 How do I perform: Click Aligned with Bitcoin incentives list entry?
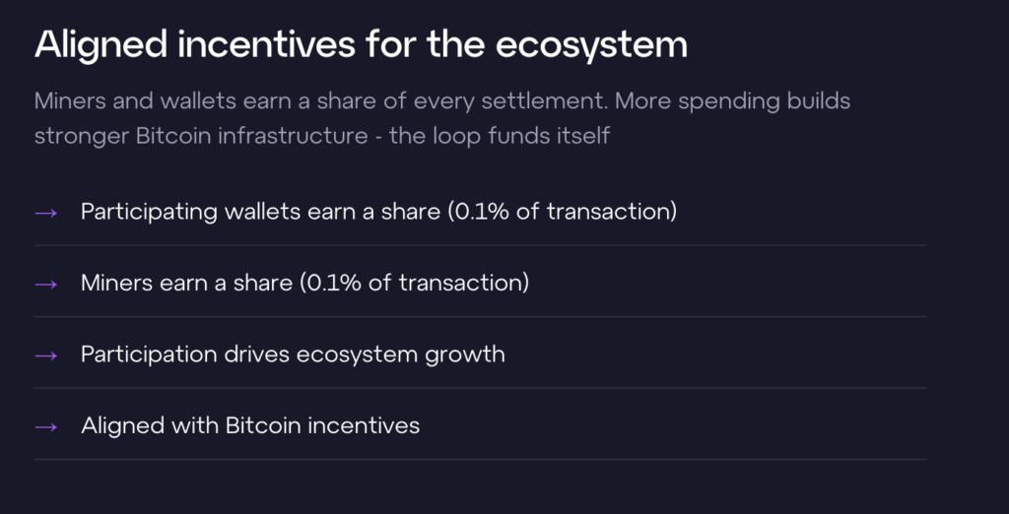click(x=250, y=425)
